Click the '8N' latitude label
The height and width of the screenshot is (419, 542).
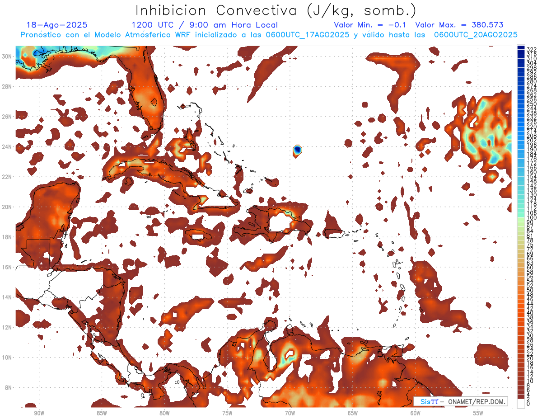pyautogui.click(x=9, y=387)
